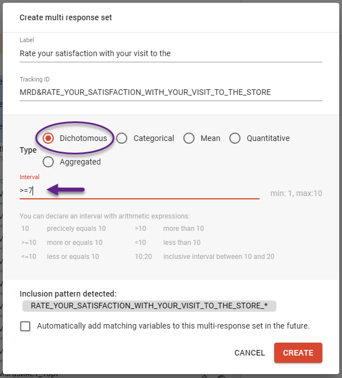Click the Interval field containing >=7
Viewport: 342px width, 378px height.
140,191
